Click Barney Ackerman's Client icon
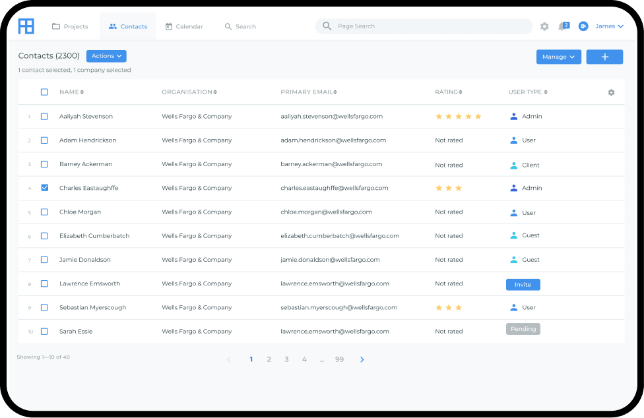This screenshot has width=644, height=418. (x=513, y=165)
